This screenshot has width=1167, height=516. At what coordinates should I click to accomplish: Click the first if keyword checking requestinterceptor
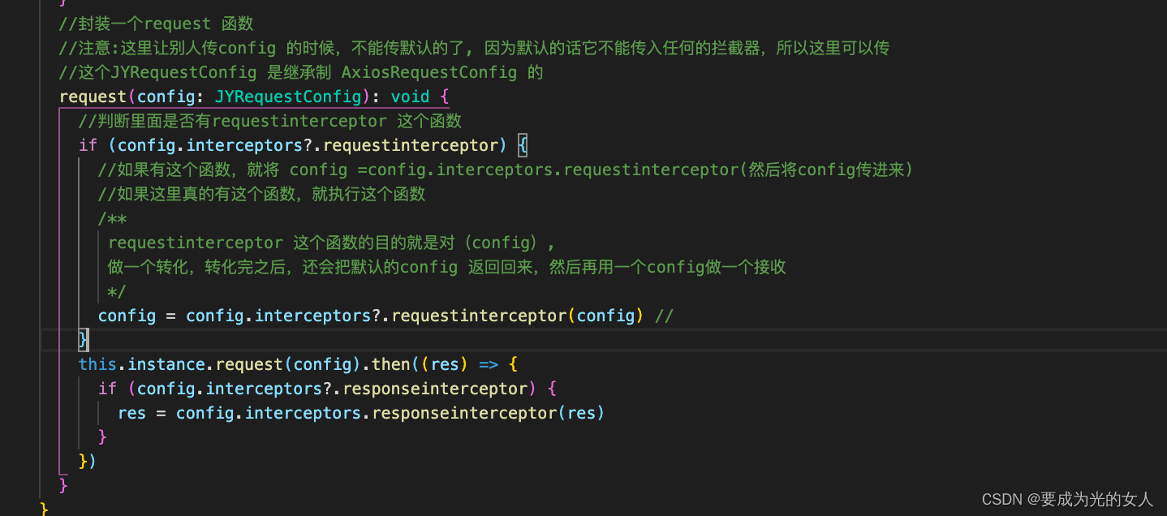click(x=88, y=145)
